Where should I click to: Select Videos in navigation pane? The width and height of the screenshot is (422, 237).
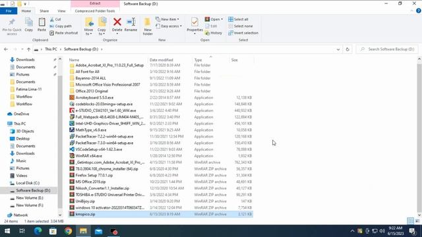point(22,176)
